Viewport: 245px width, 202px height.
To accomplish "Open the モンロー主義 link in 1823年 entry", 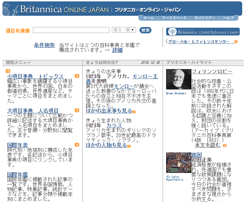I will tap(145, 76).
